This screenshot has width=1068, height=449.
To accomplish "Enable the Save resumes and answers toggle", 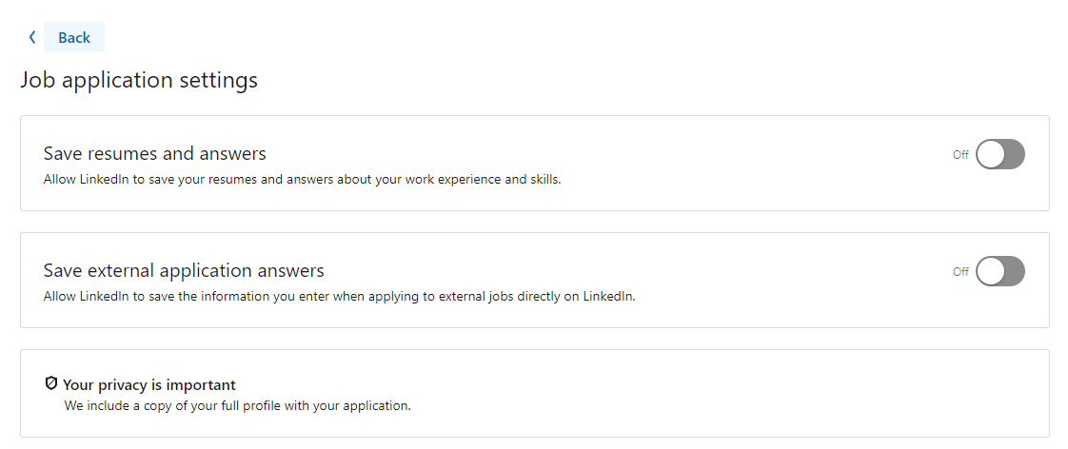I will 999,154.
